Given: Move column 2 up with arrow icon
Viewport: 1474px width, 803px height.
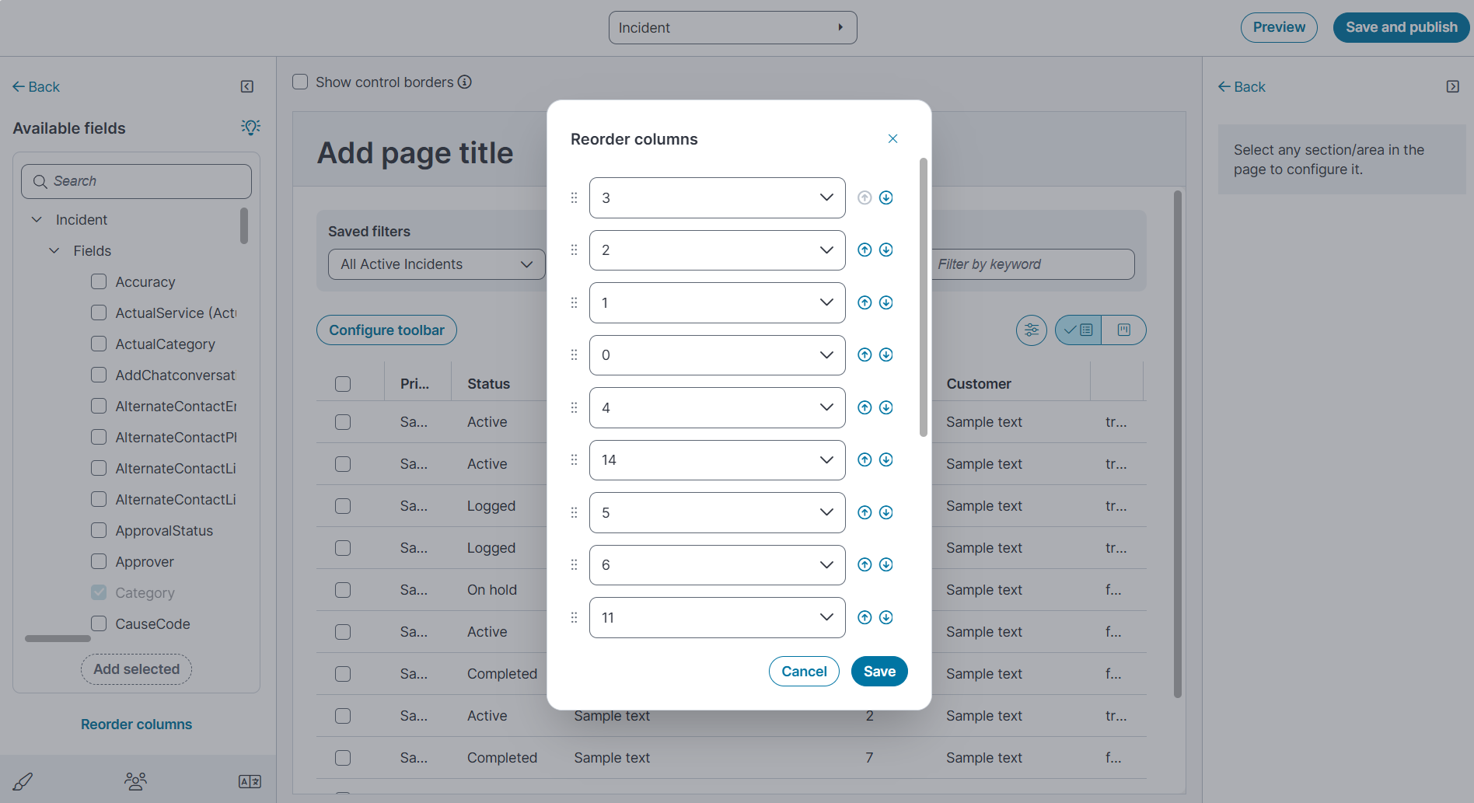Looking at the screenshot, I should click(x=864, y=250).
